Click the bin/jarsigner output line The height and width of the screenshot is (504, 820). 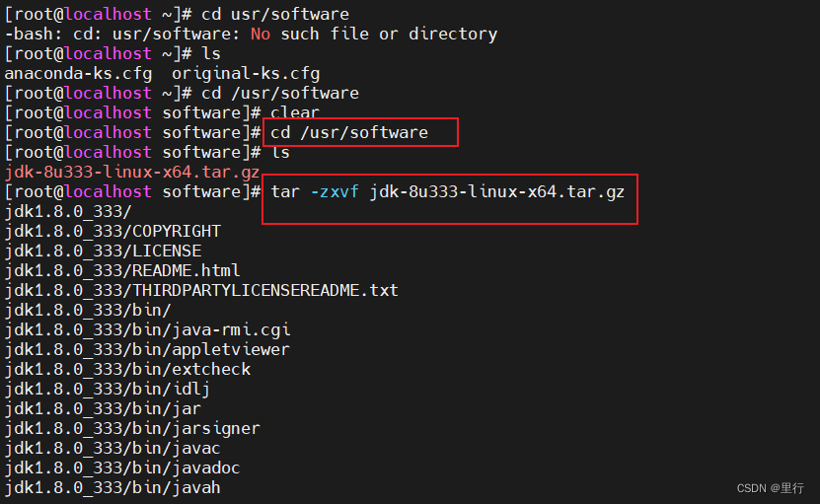[x=132, y=428]
